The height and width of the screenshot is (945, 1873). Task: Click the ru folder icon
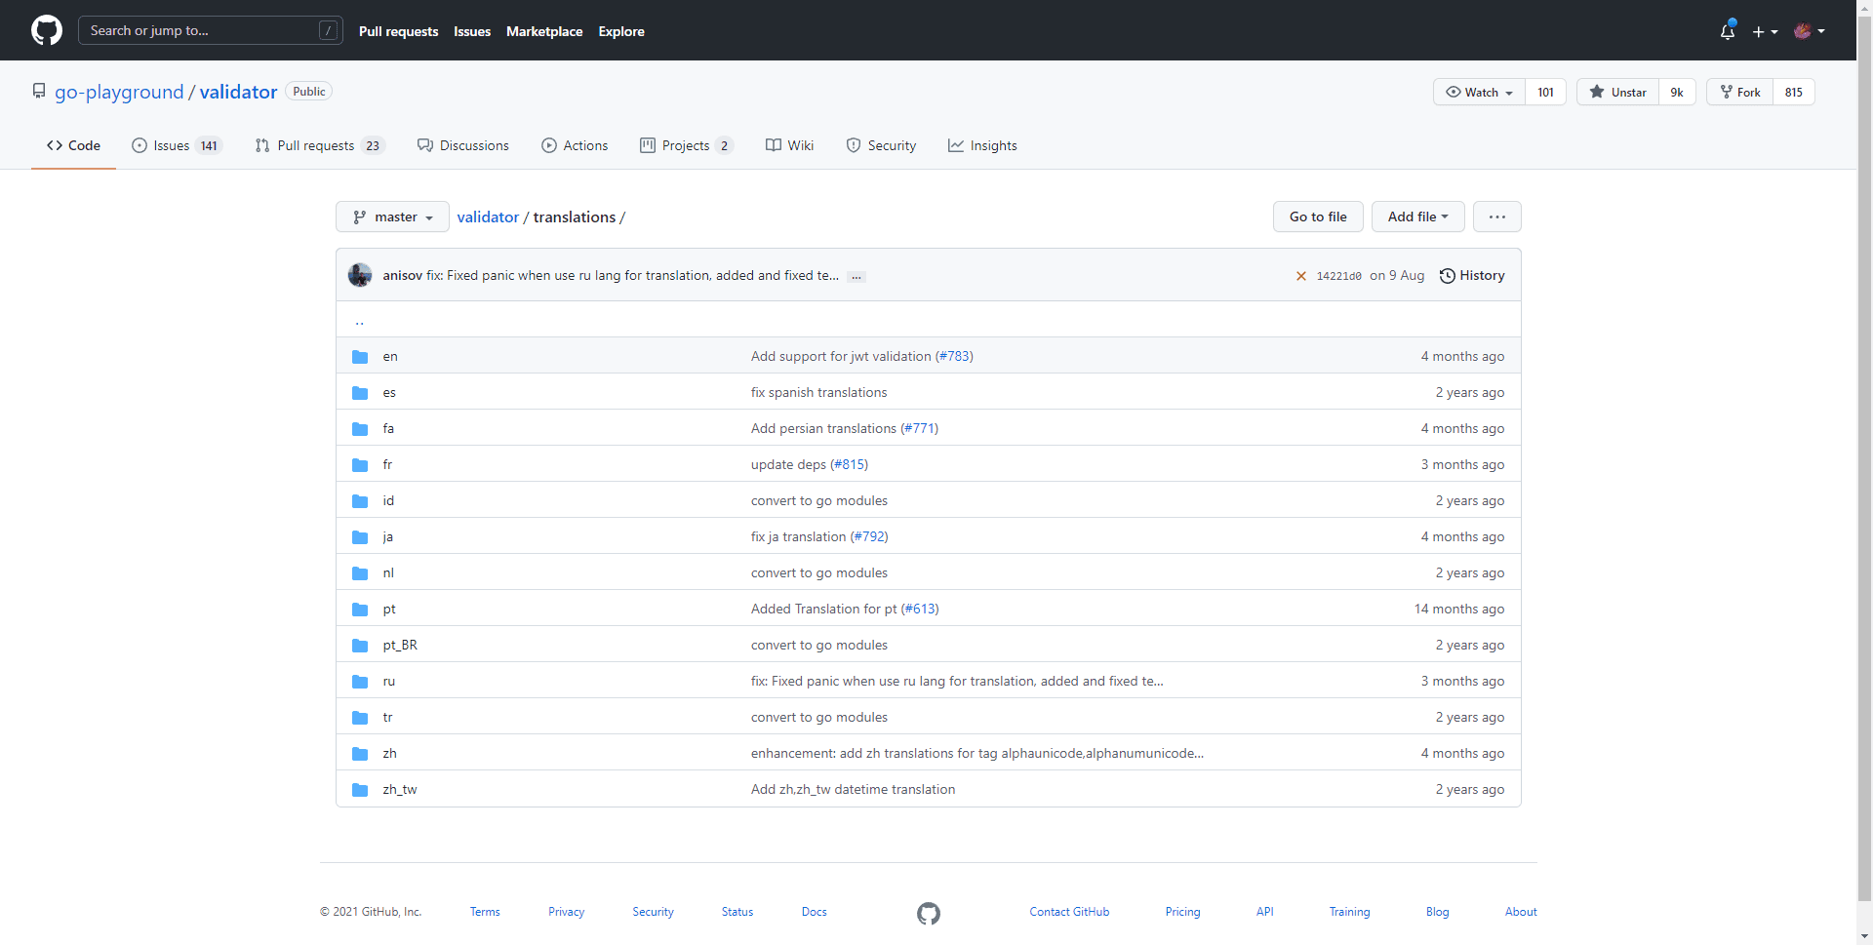point(360,682)
